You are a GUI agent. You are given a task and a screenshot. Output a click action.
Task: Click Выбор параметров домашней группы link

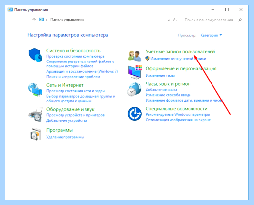(81, 99)
